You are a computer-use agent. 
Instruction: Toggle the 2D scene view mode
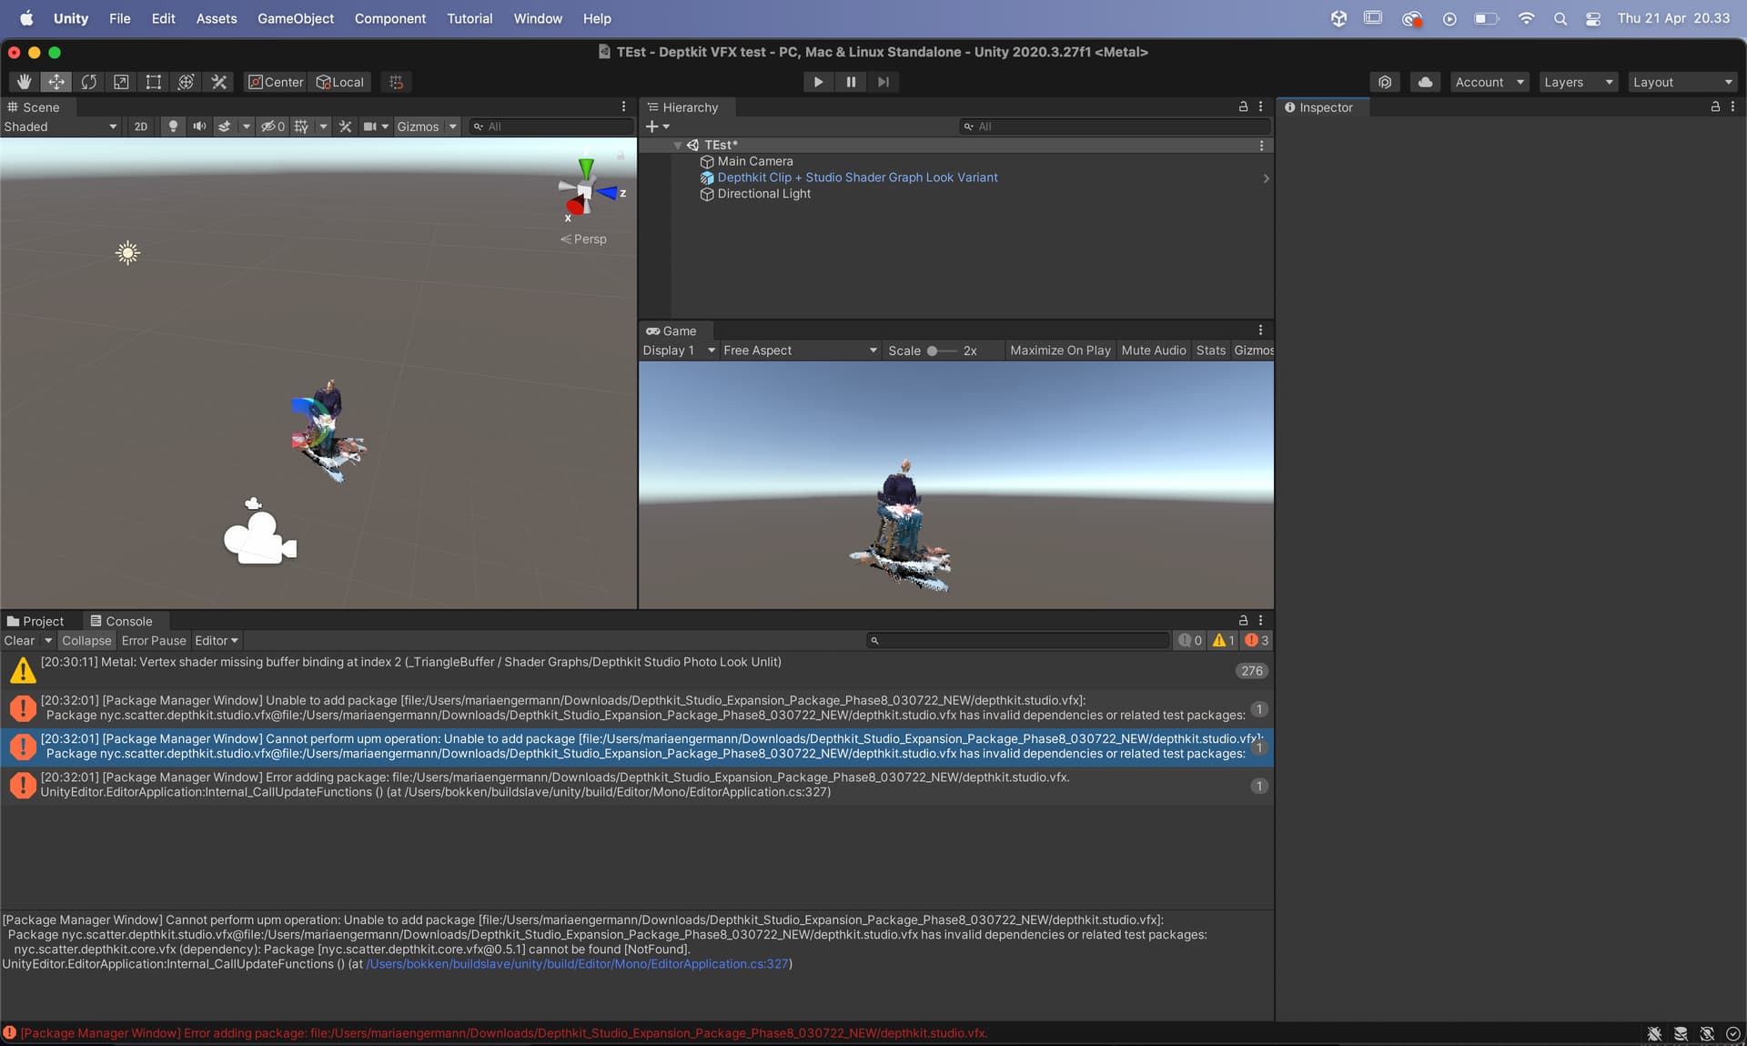140,127
